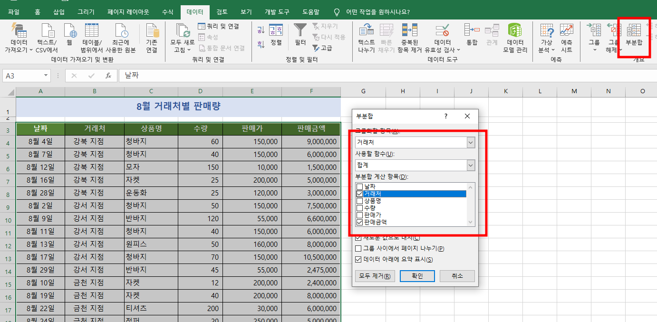The width and height of the screenshot is (657, 322).
Task: Switch to the 개발 도구 tab
Action: click(x=276, y=12)
